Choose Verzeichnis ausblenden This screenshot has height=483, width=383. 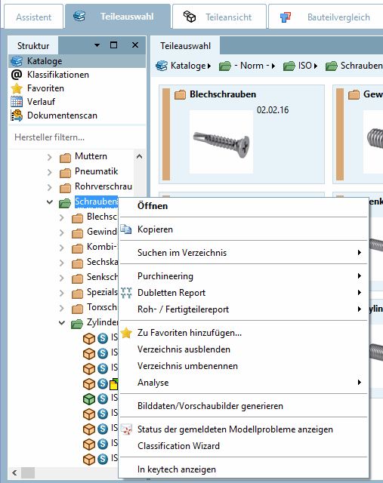(243, 349)
